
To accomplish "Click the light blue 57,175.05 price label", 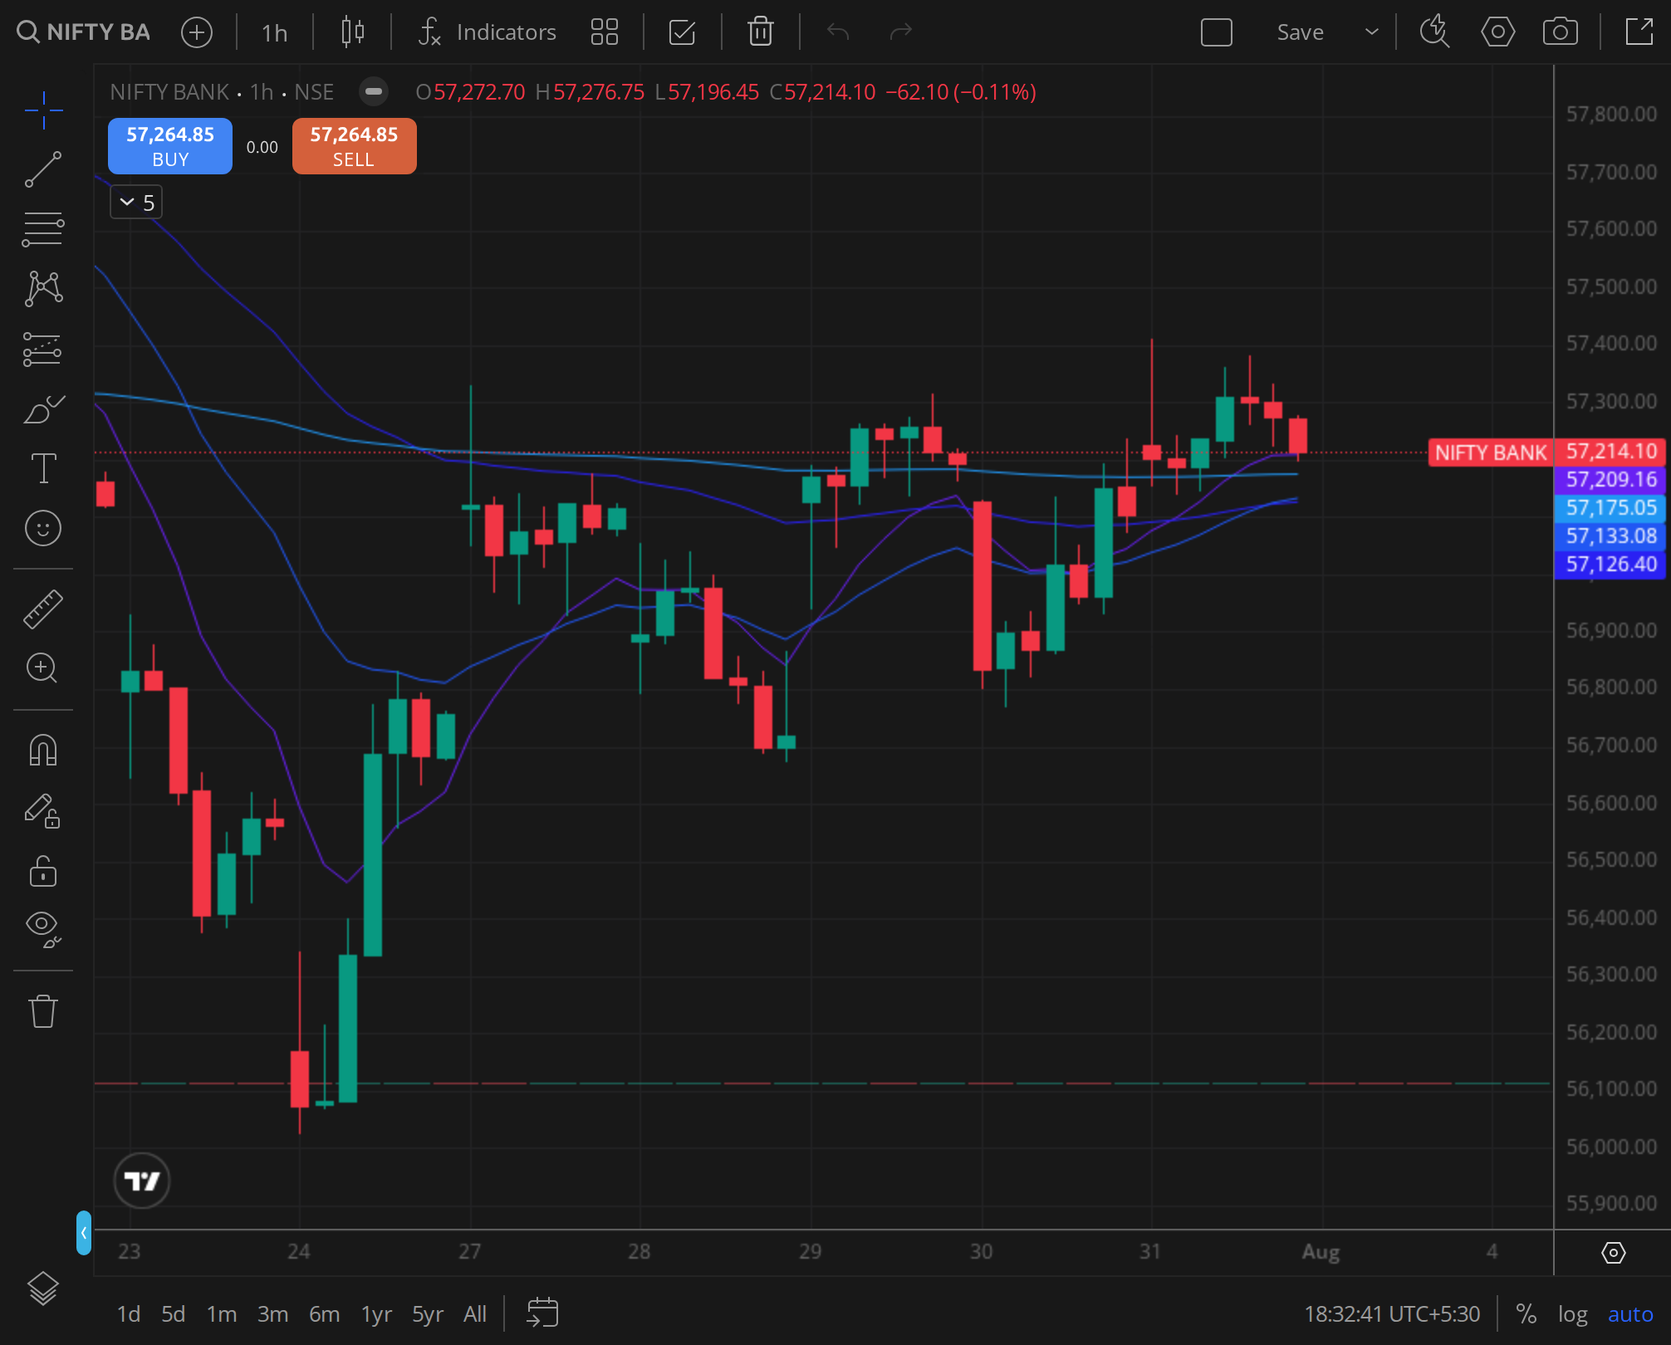I will [1610, 508].
